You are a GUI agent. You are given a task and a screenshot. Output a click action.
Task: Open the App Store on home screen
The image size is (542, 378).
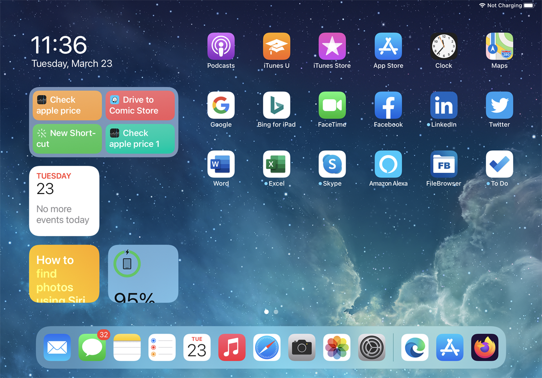[388, 46]
